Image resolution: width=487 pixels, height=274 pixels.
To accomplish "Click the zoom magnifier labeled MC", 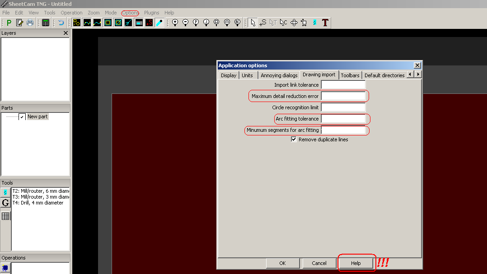I will pyautogui.click(x=237, y=23).
